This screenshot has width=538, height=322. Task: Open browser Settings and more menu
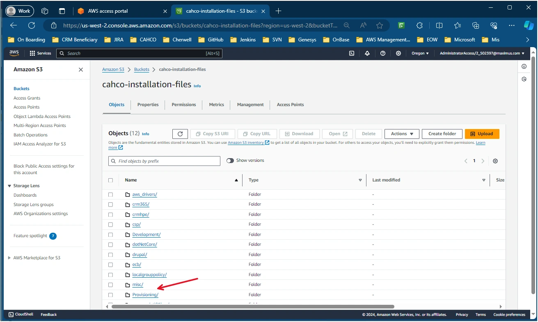pyautogui.click(x=512, y=25)
